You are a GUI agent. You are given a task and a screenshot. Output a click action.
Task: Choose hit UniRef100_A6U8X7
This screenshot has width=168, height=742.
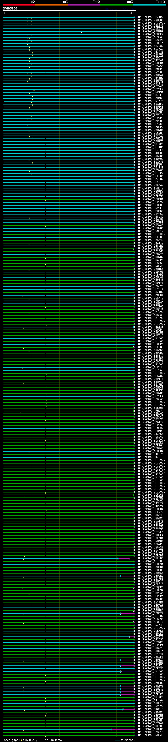tap(151, 660)
